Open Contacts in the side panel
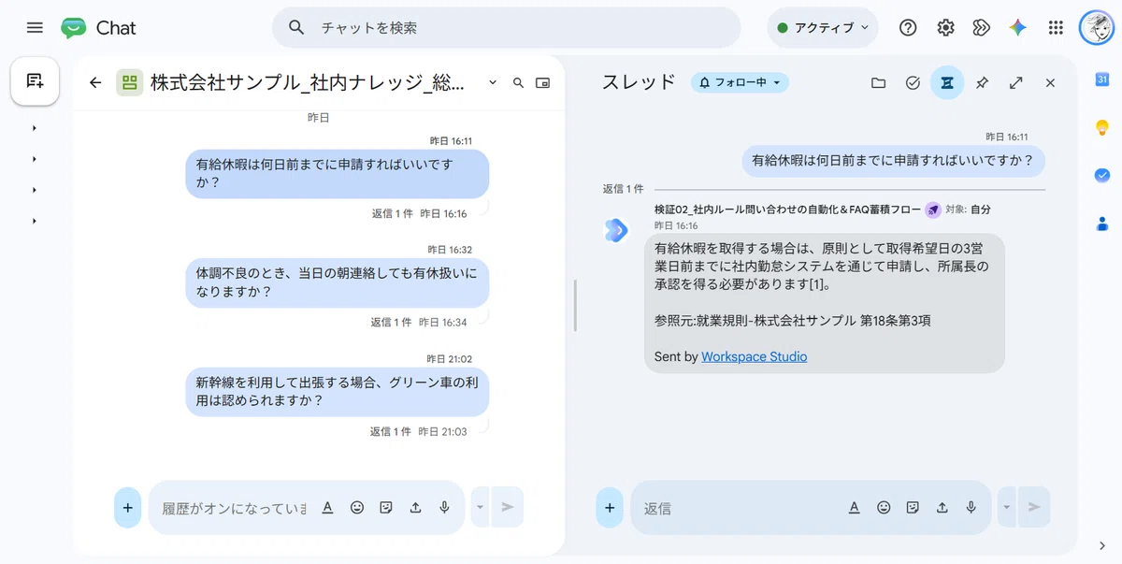 pos(1101,224)
